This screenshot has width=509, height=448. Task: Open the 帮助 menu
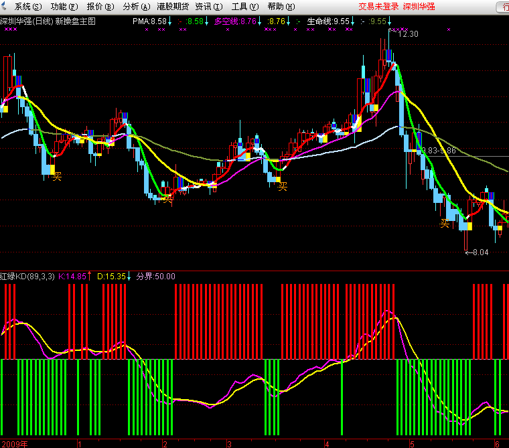(x=280, y=7)
